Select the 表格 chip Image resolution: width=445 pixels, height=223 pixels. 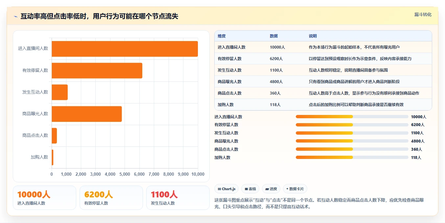pyautogui.click(x=250, y=189)
